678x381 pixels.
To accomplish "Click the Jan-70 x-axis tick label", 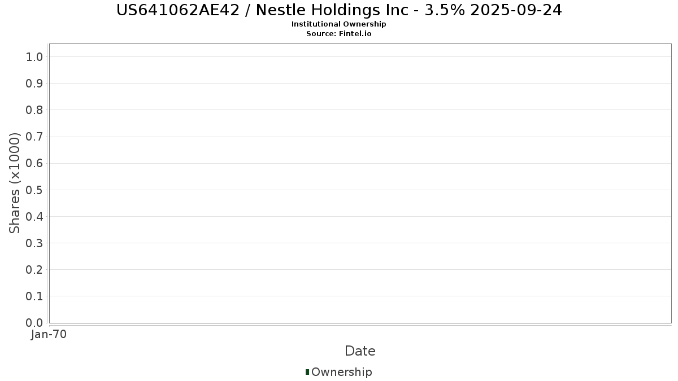I will pos(49,335).
